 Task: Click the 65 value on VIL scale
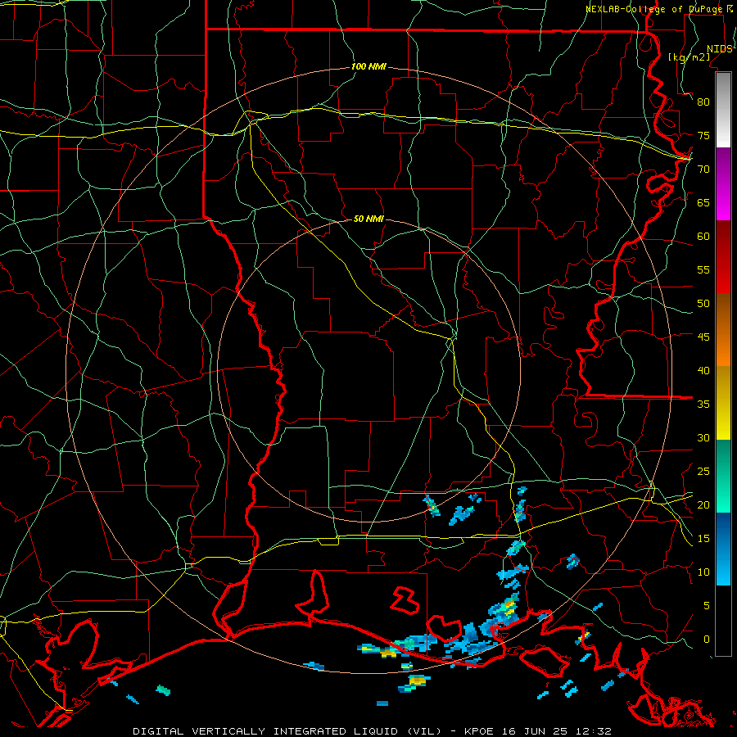(x=703, y=202)
